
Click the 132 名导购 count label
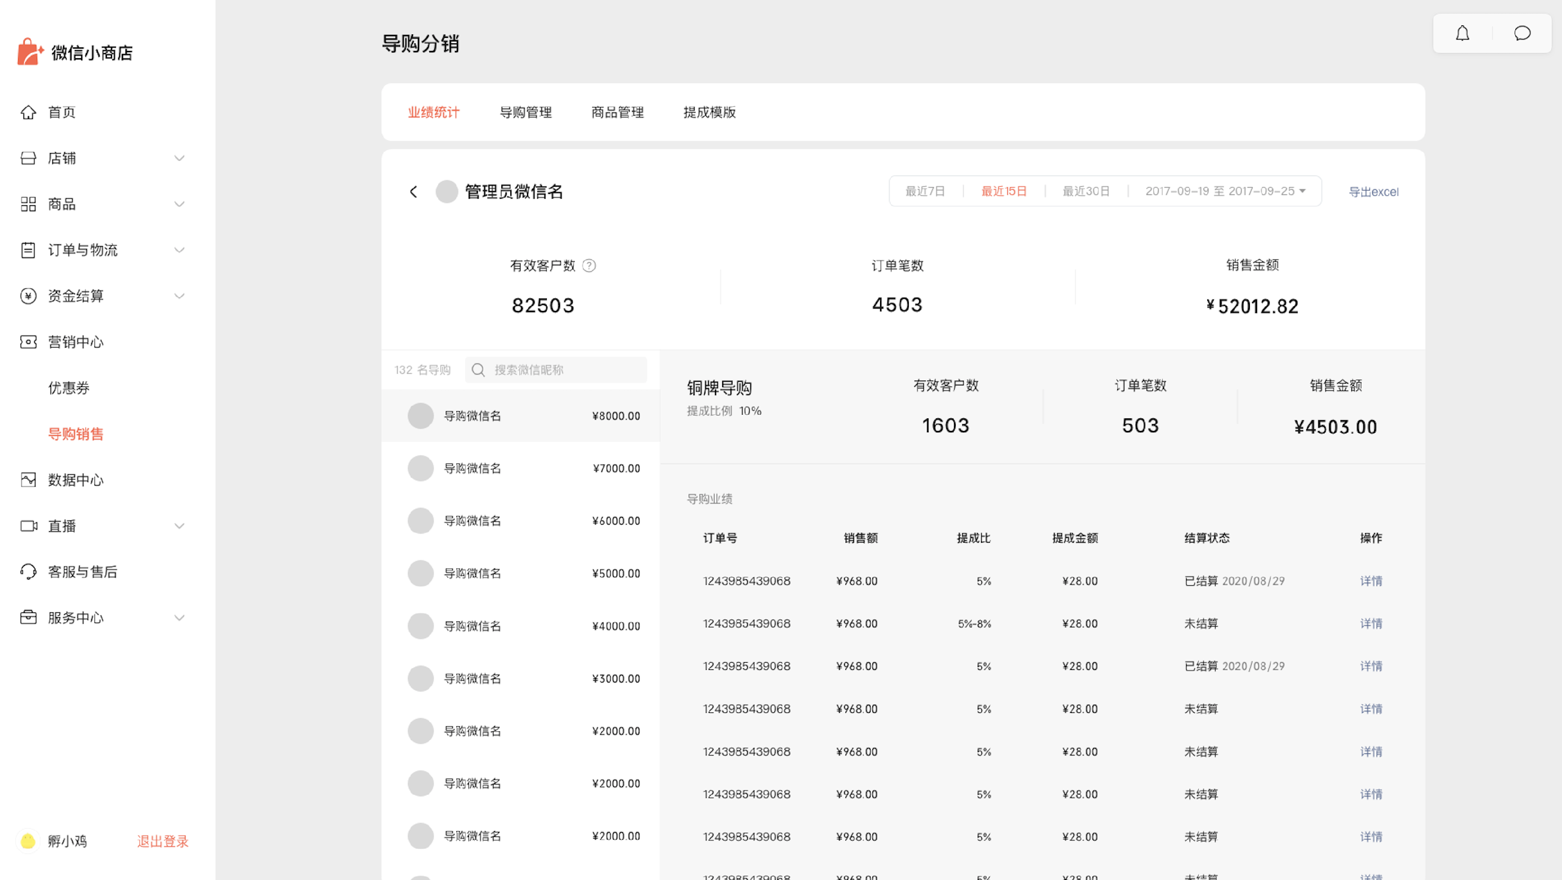point(423,370)
